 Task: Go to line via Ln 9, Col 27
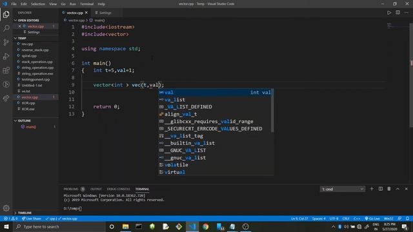click(x=299, y=218)
